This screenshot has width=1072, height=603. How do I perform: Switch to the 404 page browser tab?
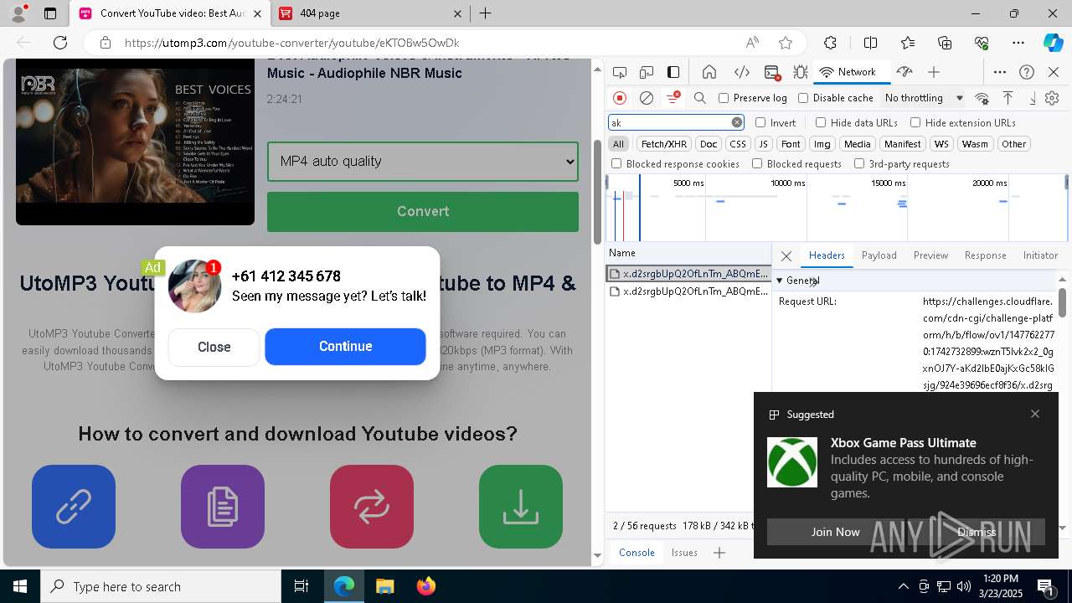[369, 13]
